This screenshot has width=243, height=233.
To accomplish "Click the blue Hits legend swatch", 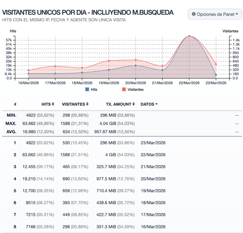I will tap(87, 89).
